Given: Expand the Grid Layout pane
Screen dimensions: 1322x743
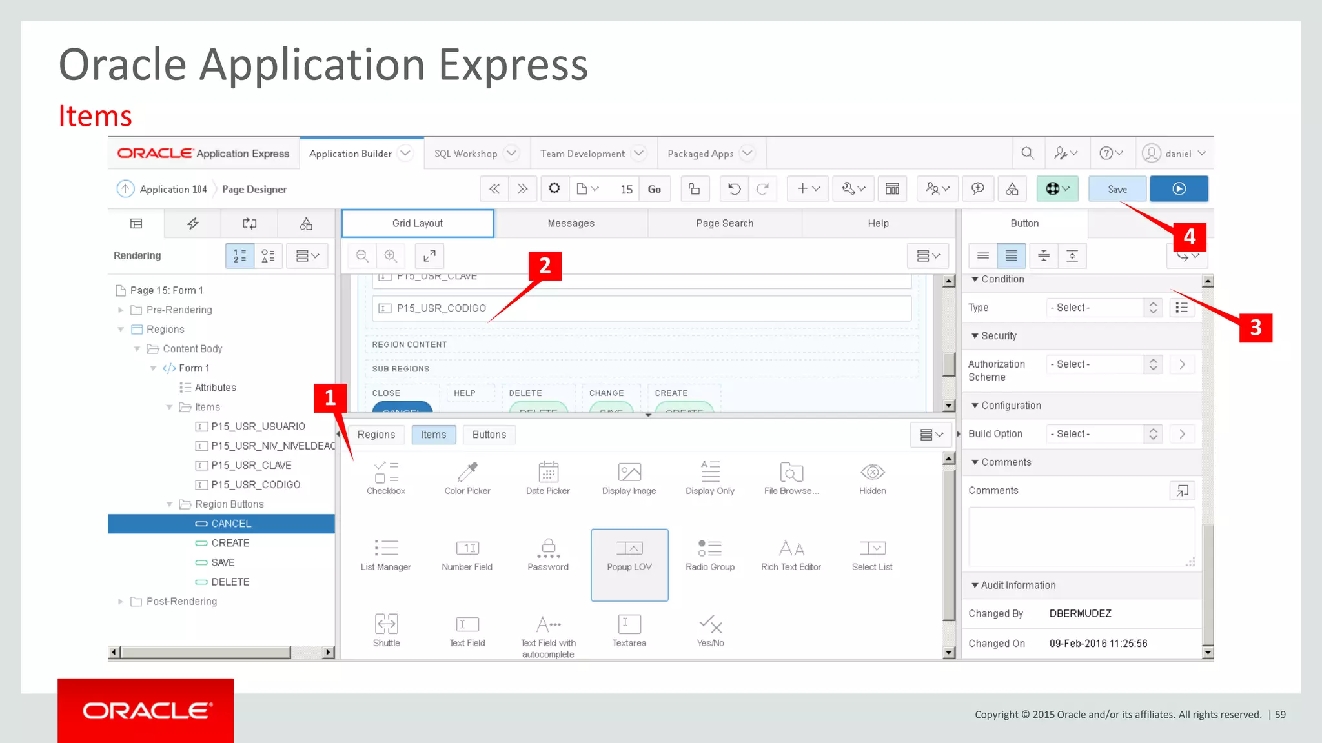Looking at the screenshot, I should coord(429,256).
